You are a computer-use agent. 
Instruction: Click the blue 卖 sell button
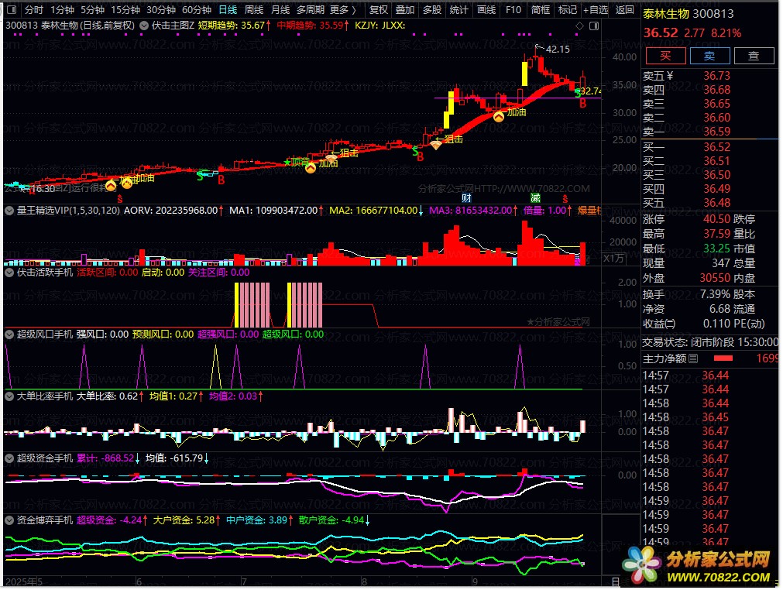[709, 56]
